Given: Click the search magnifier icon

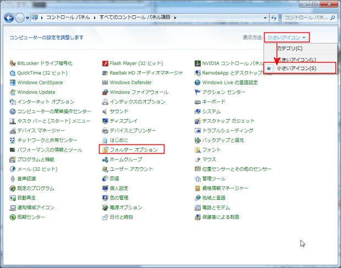Looking at the screenshot, I should point(333,18).
